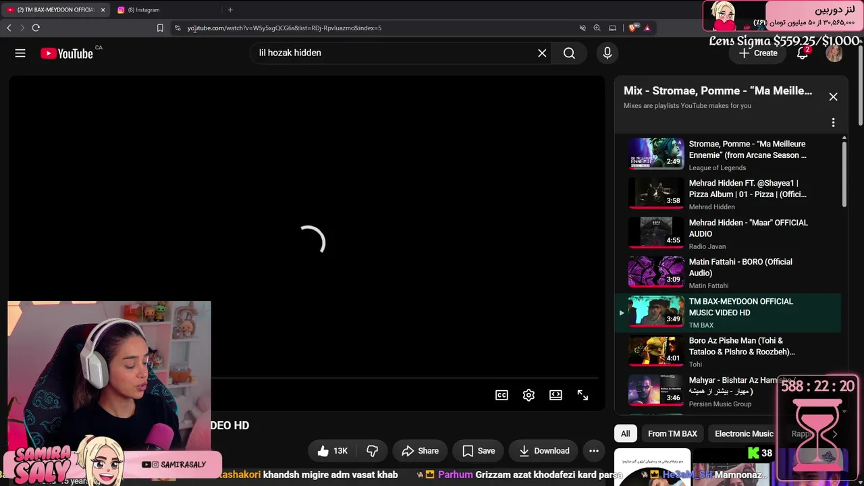The height and width of the screenshot is (486, 864).
Task: Save the video to a playlist
Action: pyautogui.click(x=479, y=451)
